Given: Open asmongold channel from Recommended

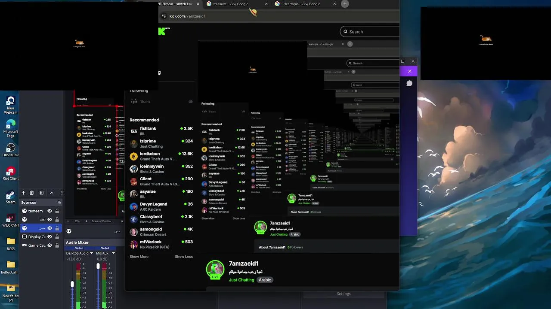Looking at the screenshot, I should pos(161,232).
